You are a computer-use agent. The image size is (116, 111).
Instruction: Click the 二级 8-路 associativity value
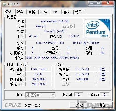coord(103,79)
